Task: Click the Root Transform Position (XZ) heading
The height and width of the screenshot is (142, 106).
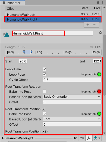Action: (26, 131)
